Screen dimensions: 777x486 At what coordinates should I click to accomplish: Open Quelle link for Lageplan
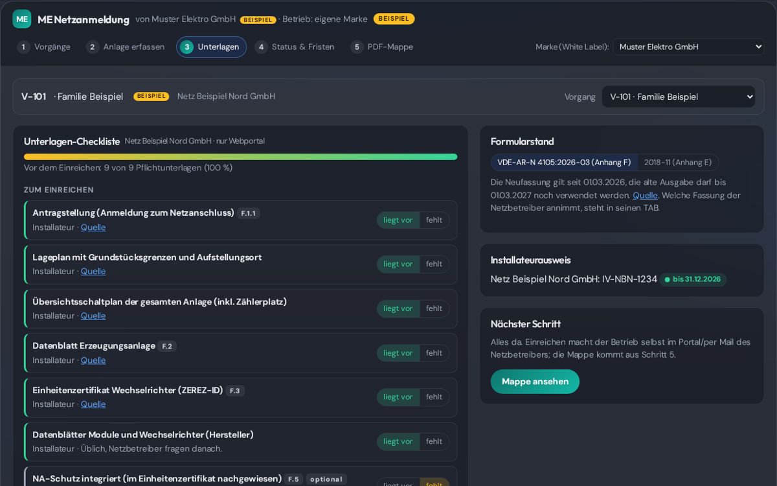point(93,272)
